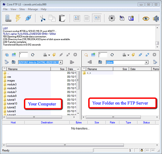The height and width of the screenshot is (154, 162).
Task: Click the lock icon in status bar
Action: [x=142, y=150]
